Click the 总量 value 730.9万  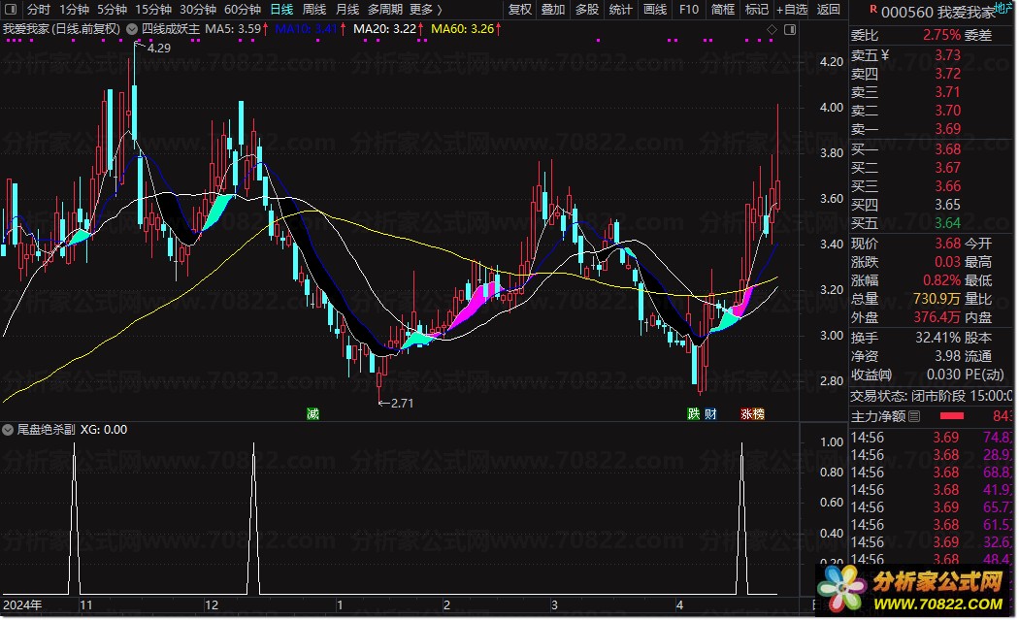pyautogui.click(x=937, y=299)
